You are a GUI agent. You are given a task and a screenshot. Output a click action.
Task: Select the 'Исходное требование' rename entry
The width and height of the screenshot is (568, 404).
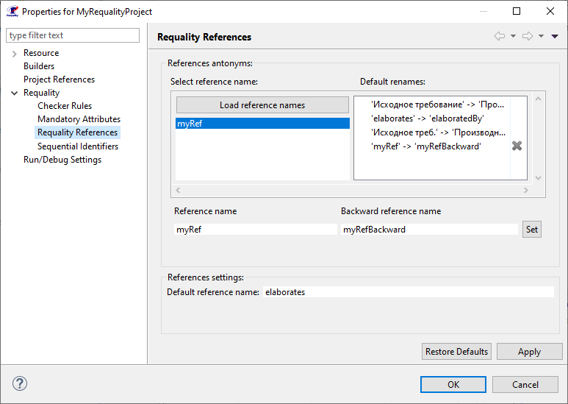[438, 104]
